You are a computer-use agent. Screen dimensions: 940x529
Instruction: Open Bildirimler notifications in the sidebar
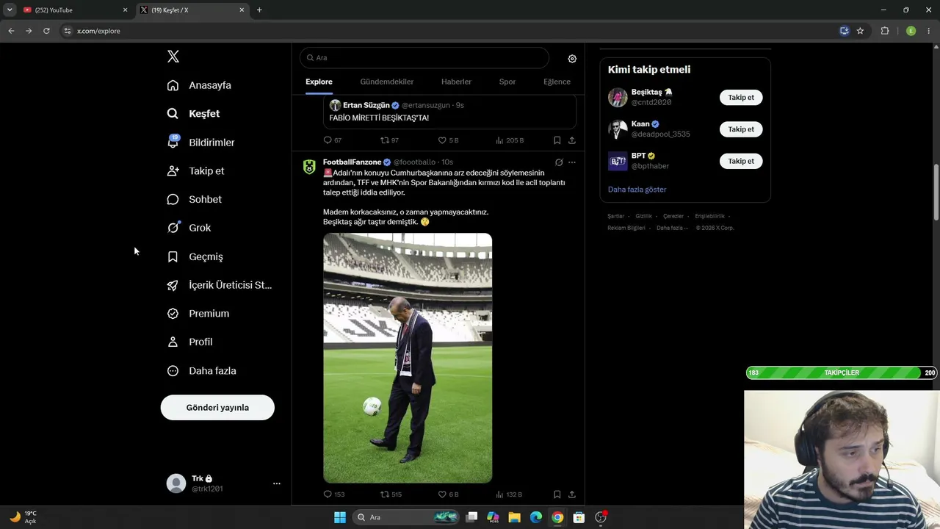click(x=200, y=143)
